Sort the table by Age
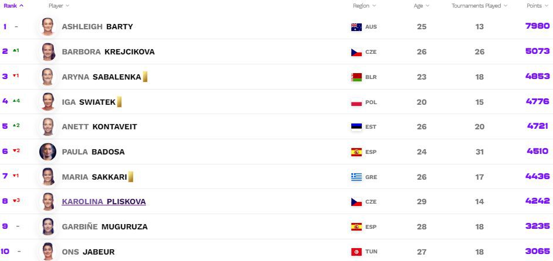Viewport: 553px width, 261px height. pos(422,6)
